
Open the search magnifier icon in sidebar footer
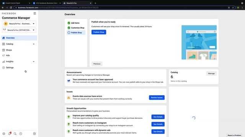15,134
